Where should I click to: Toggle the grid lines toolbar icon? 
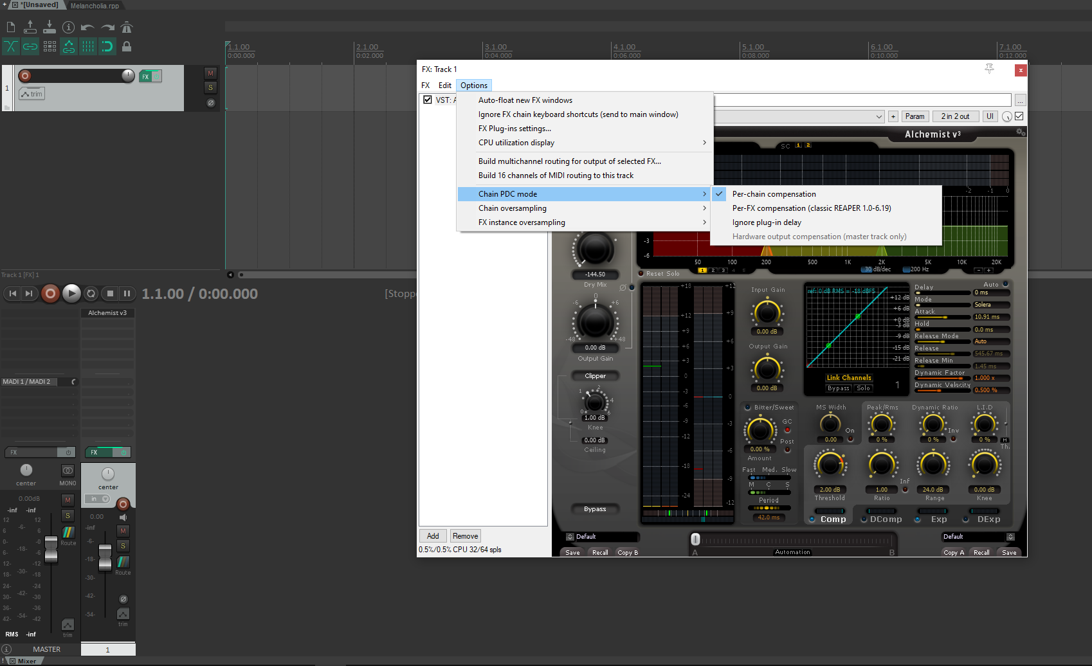pyautogui.click(x=88, y=46)
